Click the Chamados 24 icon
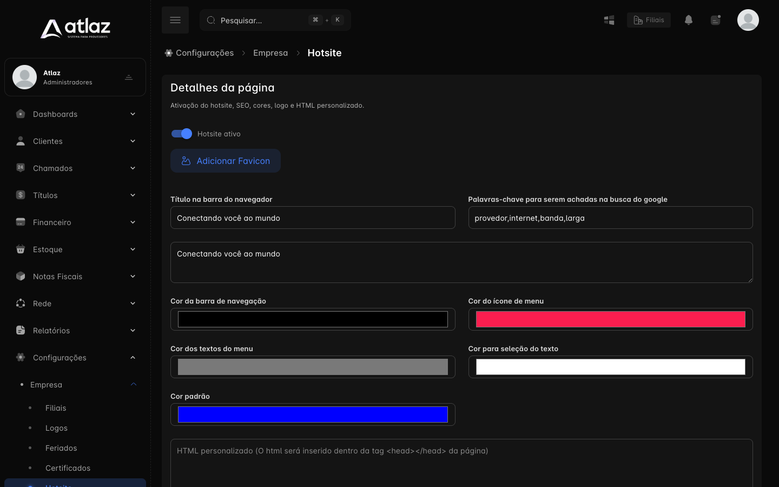Image resolution: width=779 pixels, height=487 pixels. tap(21, 168)
